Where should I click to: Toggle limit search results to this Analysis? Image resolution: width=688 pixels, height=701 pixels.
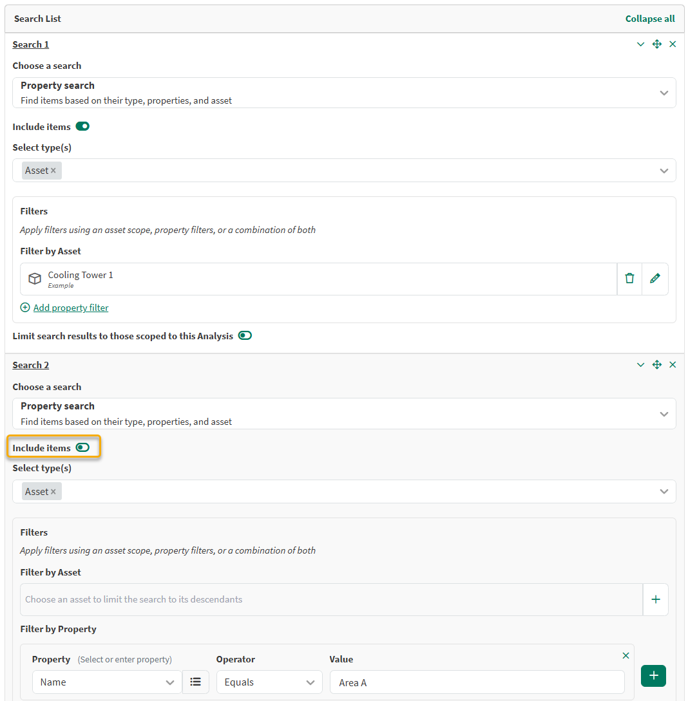coord(245,336)
